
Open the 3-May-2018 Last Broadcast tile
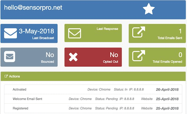click(x=29, y=34)
